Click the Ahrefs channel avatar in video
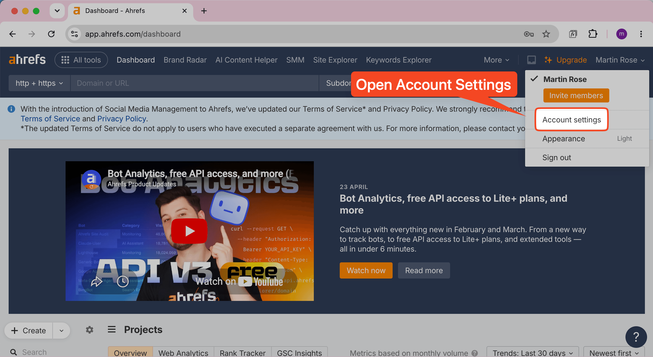The height and width of the screenshot is (357, 653). 91,179
